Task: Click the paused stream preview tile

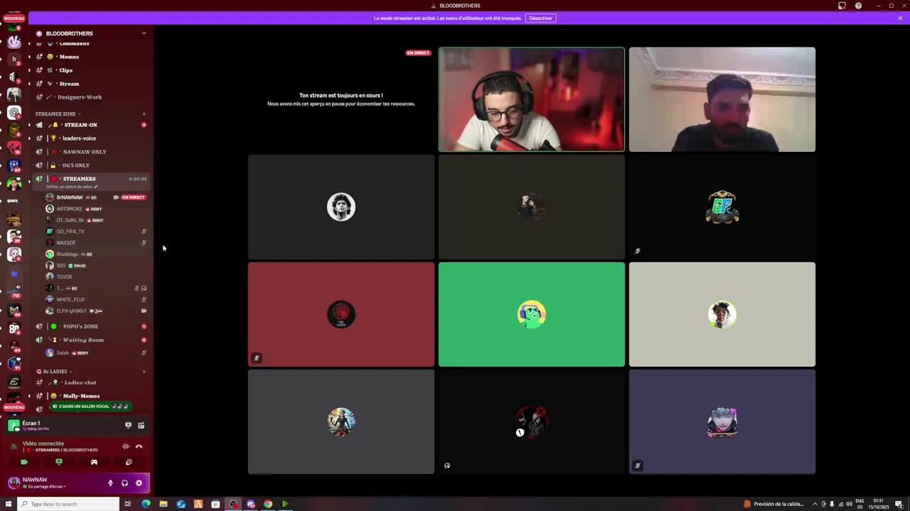Action: [341, 99]
